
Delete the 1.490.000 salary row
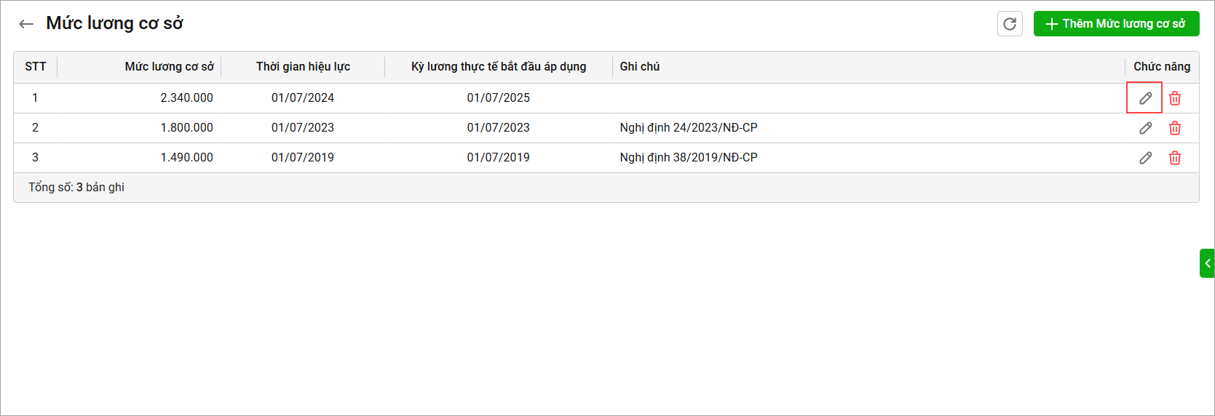pos(1175,158)
